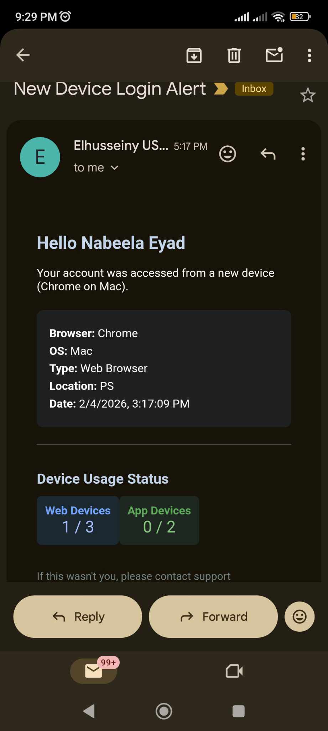Viewport: 328px width, 731px height.
Task: Expand recipient details next to "to me"
Action: (114, 167)
